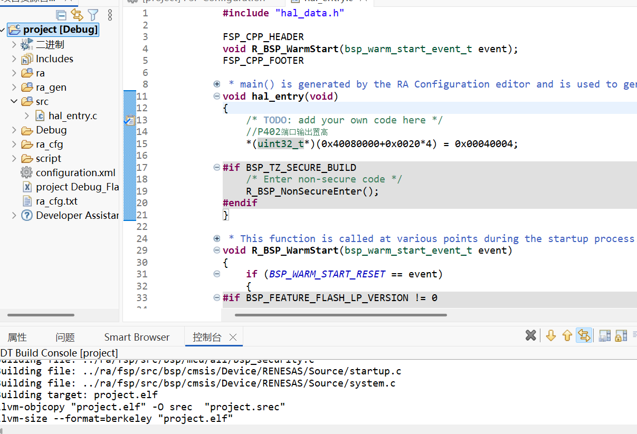The height and width of the screenshot is (434, 637).
Task: Select the script folder
Action: coord(49,159)
